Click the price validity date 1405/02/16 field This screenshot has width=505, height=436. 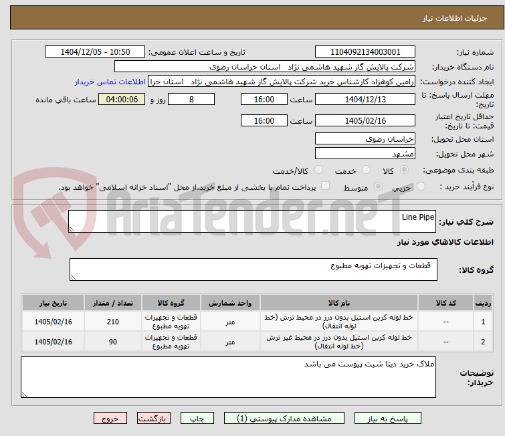pos(365,120)
